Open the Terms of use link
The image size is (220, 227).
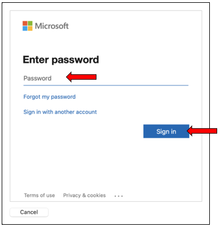pyautogui.click(x=39, y=196)
